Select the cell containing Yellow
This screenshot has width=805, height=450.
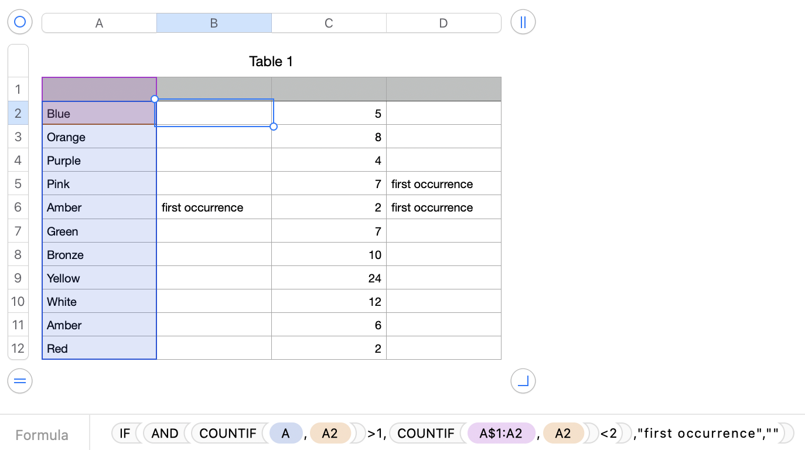click(x=99, y=278)
